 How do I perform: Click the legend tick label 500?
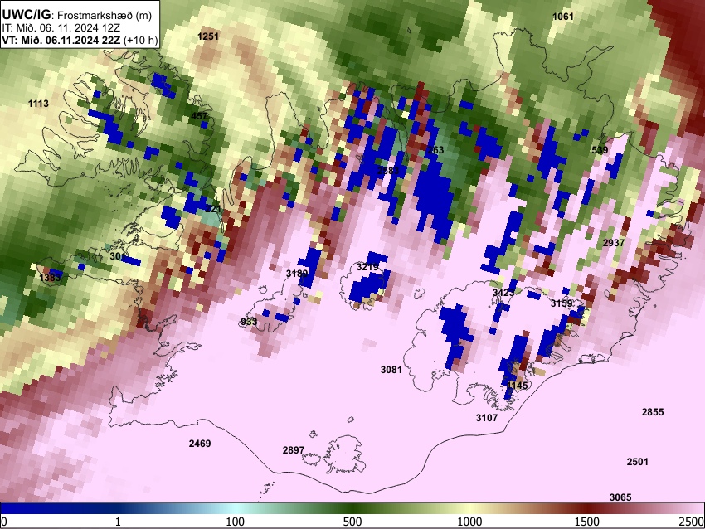coord(352,522)
